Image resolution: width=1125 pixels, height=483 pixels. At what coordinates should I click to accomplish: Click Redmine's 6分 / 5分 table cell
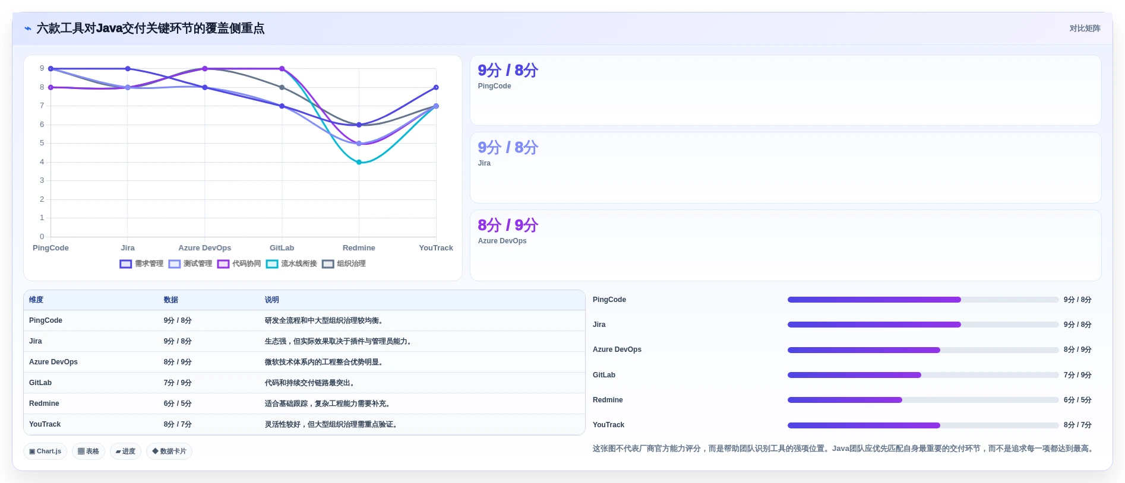coord(178,403)
